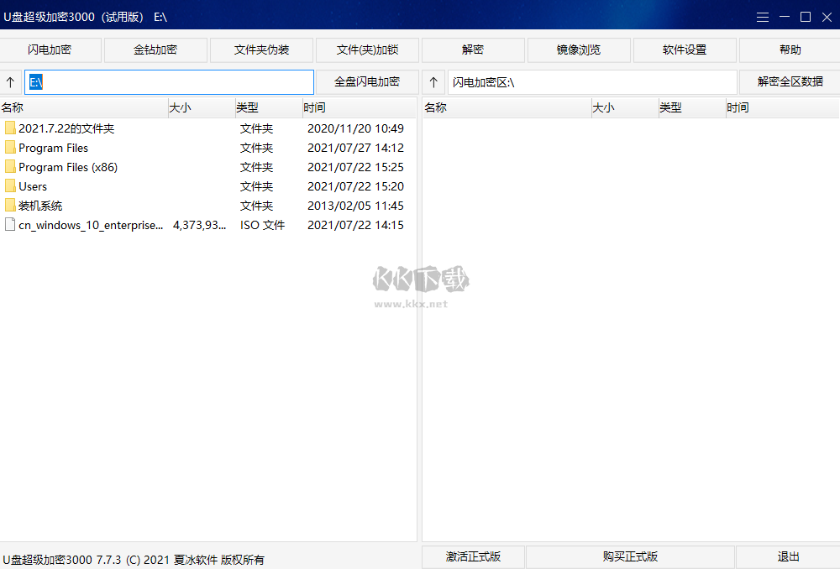Click the up arrow to navigate up in E:\
Viewport: 840px width, 569px height.
pyautogui.click(x=9, y=81)
